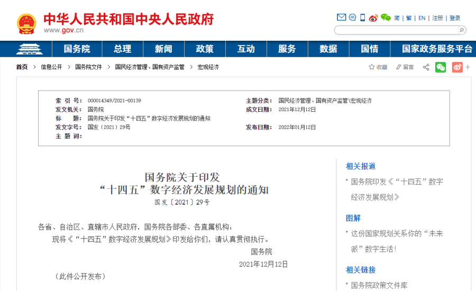Click the search magnifier icon
Viewport: 476px width, 291px height.
click(x=461, y=30)
